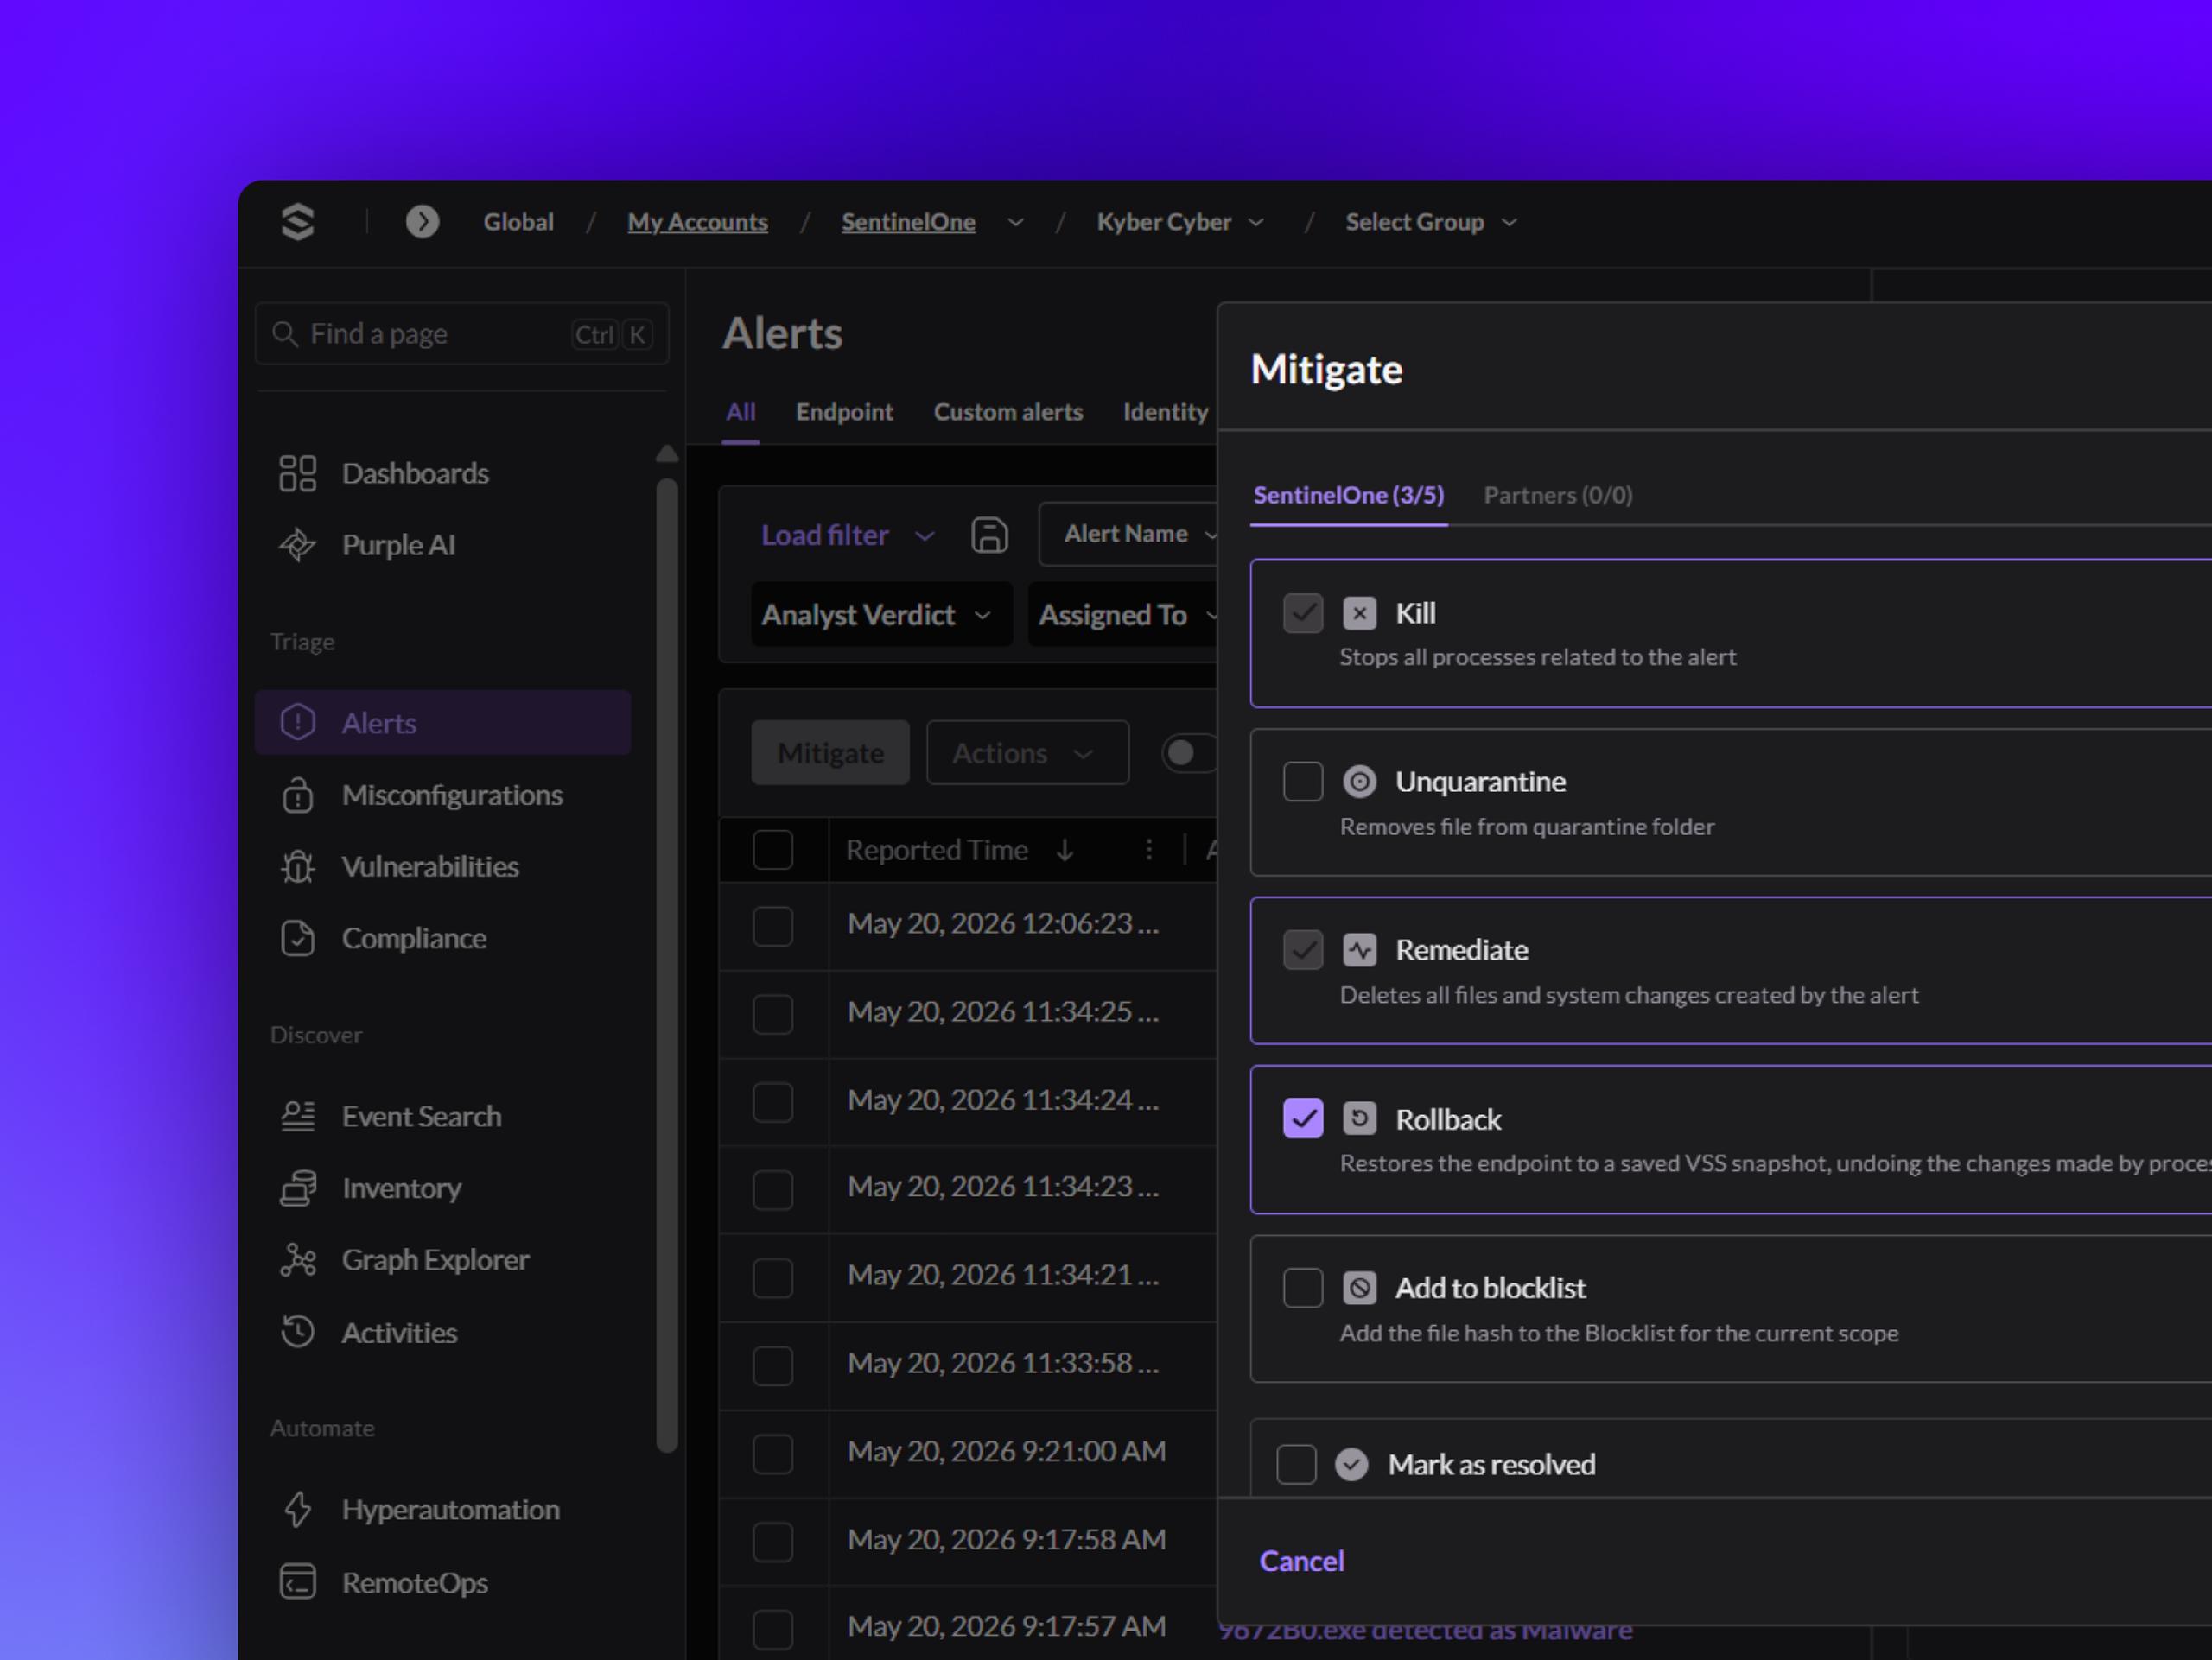The height and width of the screenshot is (1660, 2212).
Task: Click the Kill action X icon
Action: [x=1359, y=612]
